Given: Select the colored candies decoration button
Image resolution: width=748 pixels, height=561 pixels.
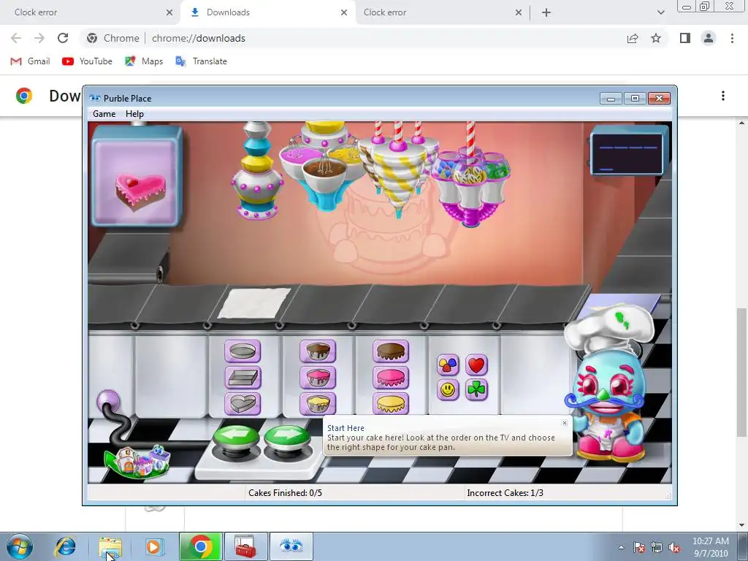Looking at the screenshot, I should tap(448, 365).
